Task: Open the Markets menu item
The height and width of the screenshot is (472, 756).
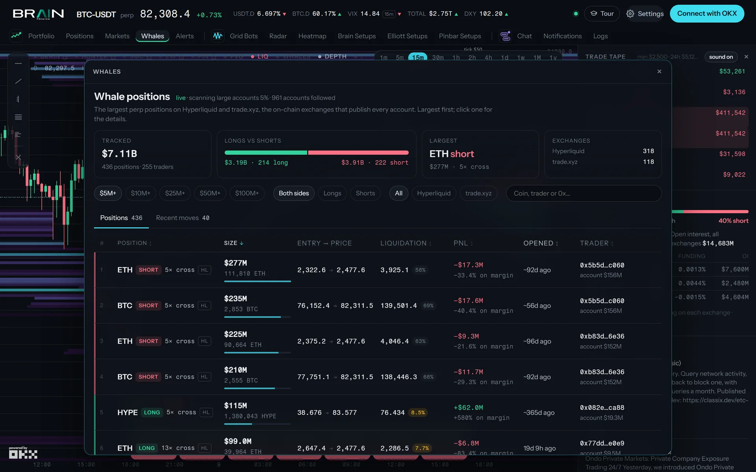Action: tap(117, 36)
